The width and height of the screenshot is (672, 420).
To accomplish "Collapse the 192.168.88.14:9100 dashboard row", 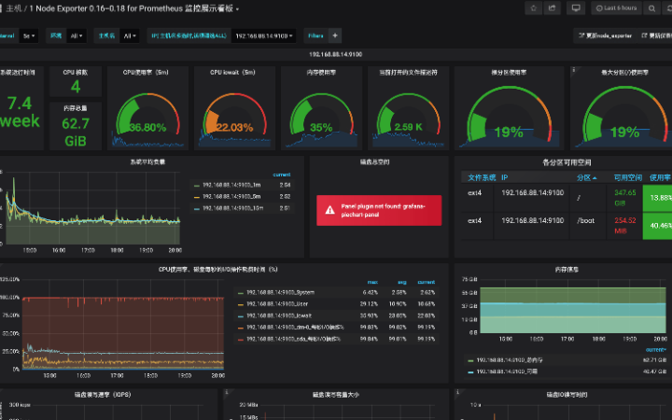I will 336,54.
